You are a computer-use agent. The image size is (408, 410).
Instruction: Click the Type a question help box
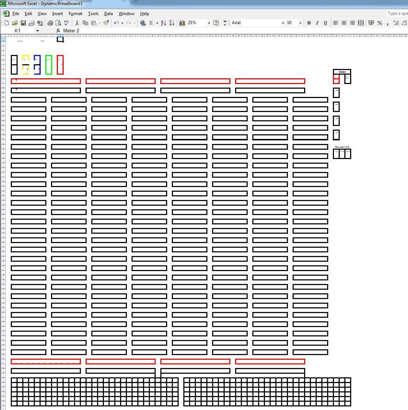point(397,13)
